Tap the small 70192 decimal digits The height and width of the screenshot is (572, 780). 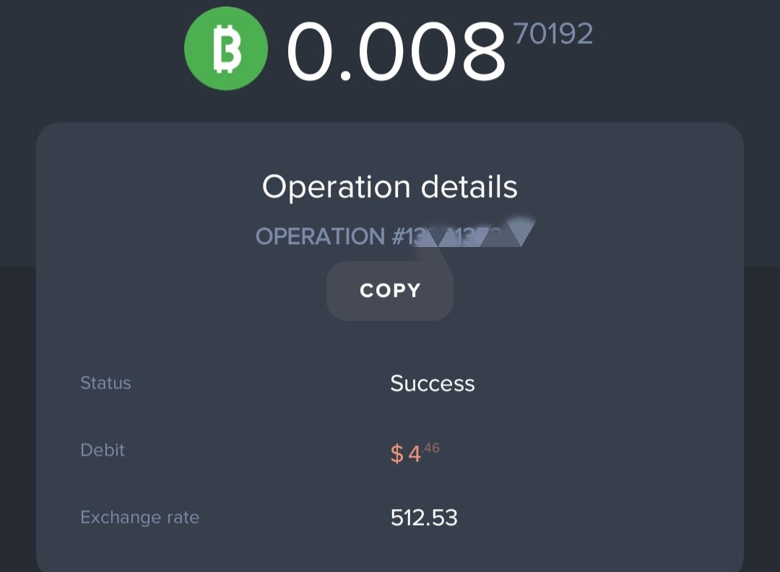click(553, 34)
